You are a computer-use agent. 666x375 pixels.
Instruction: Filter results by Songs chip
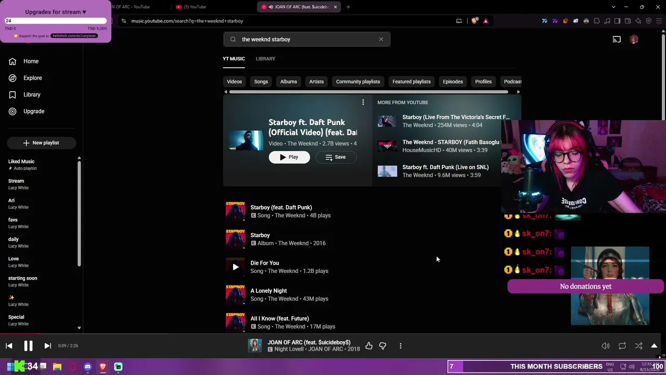click(x=261, y=82)
